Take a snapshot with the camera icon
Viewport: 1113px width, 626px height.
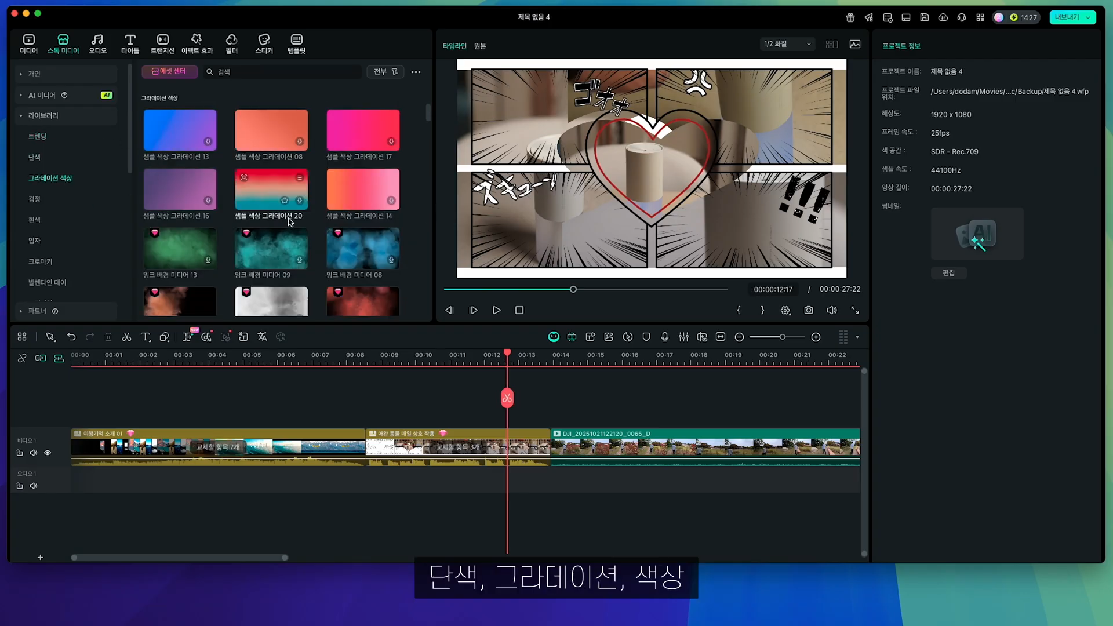pyautogui.click(x=809, y=310)
